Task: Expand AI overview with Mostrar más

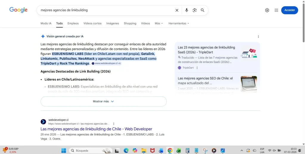Action: click(x=103, y=101)
